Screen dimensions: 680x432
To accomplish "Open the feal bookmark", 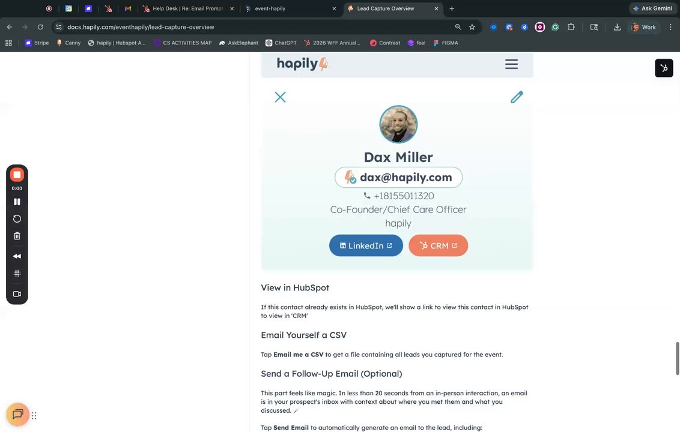I will pyautogui.click(x=416, y=43).
